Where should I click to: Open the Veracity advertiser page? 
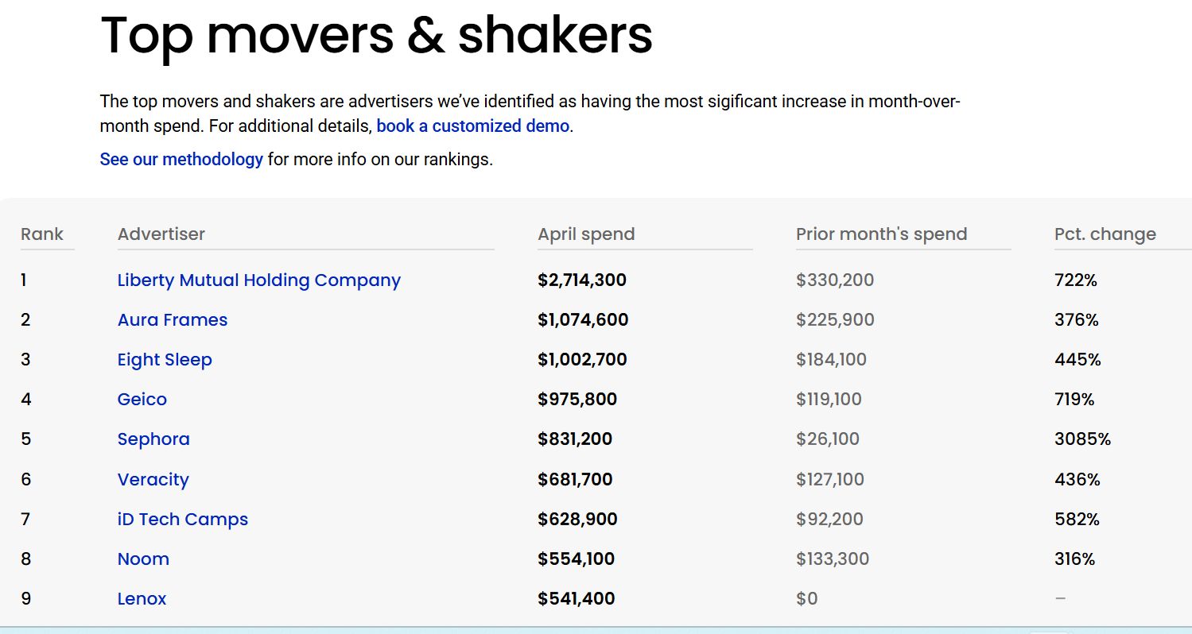point(153,480)
